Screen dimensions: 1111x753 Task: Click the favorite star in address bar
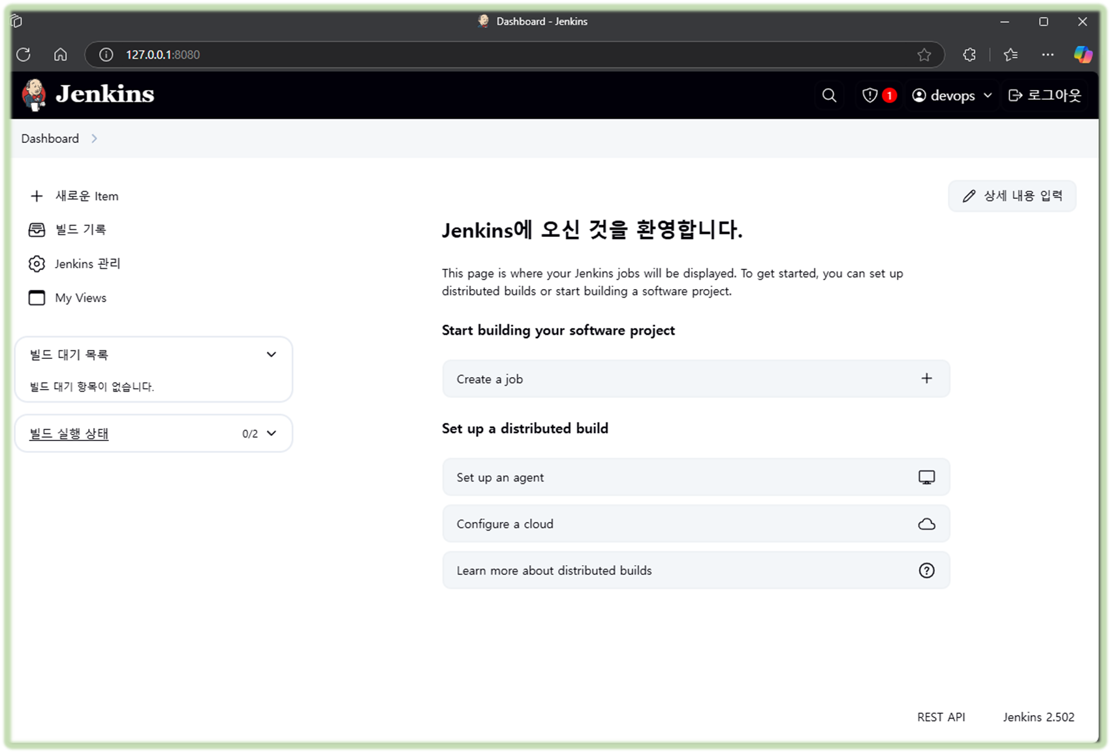924,55
